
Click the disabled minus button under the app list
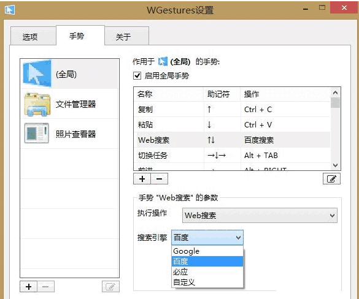[45, 287]
